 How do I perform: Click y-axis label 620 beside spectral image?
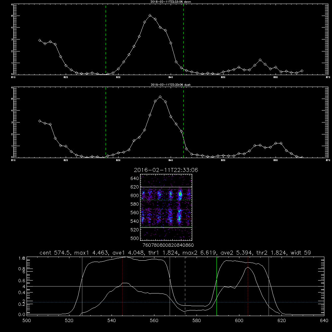tap(135, 187)
